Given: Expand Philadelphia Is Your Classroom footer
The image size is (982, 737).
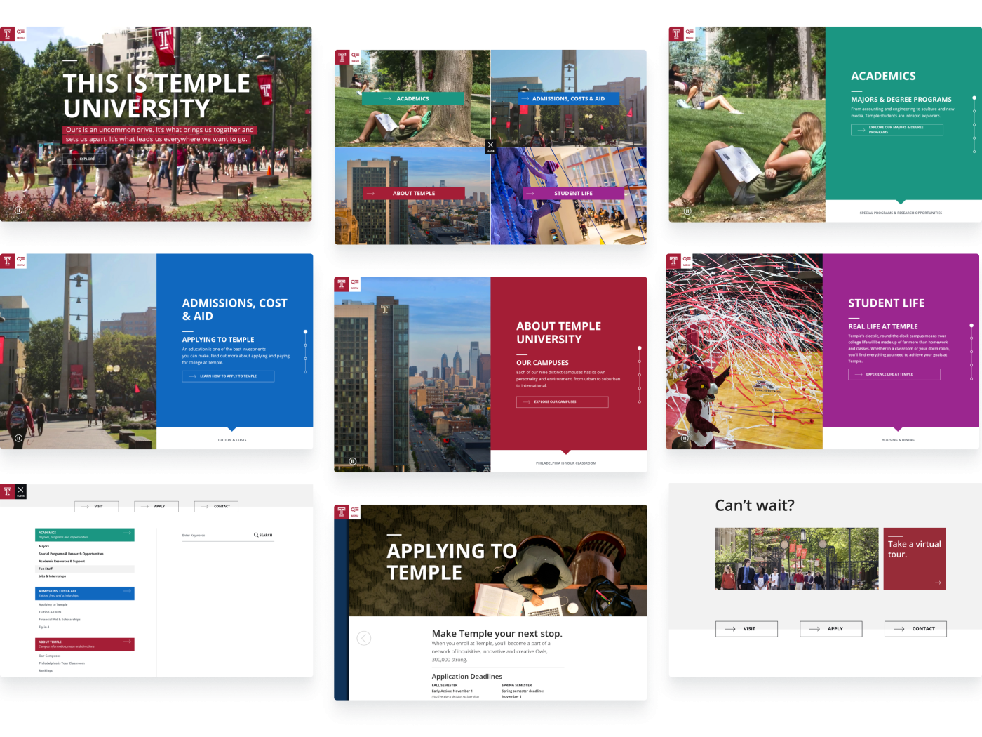Looking at the screenshot, I should (566, 463).
